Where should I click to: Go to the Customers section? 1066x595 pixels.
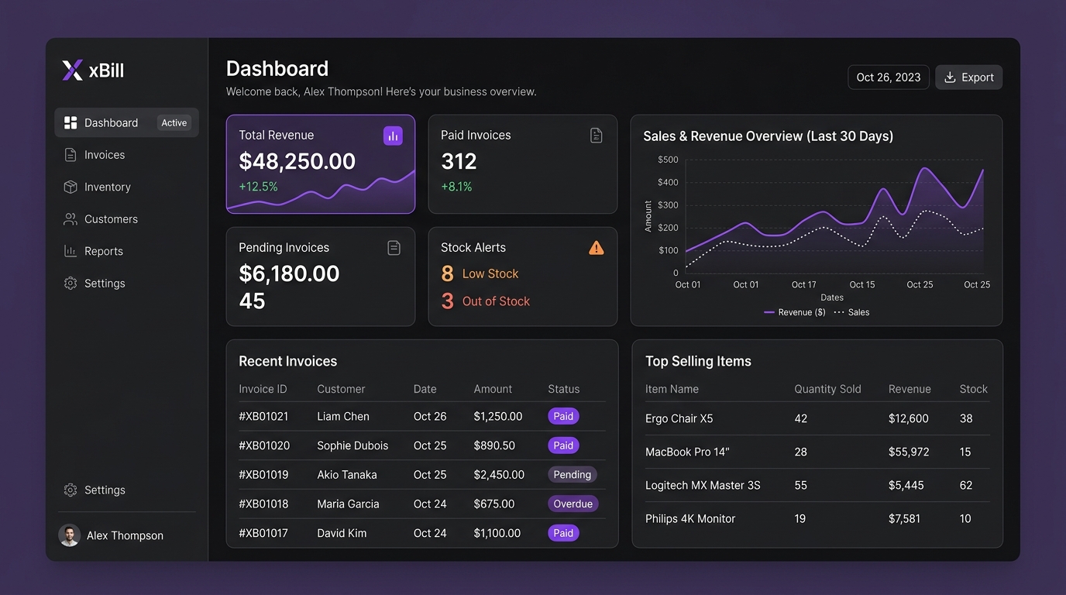click(126, 219)
